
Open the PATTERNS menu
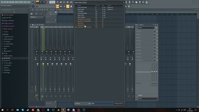pos(12,2)
